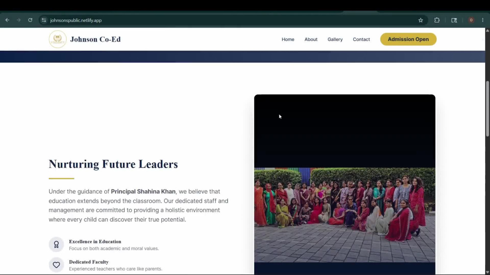Open the About navigation link
The width and height of the screenshot is (490, 275).
[x=311, y=39]
